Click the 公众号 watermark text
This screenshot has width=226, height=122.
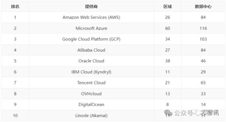point(184,113)
